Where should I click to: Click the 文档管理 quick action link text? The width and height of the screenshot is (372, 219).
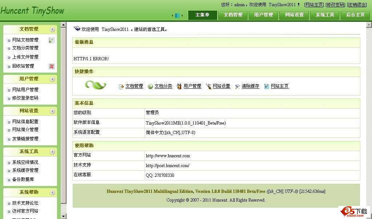tap(134, 86)
